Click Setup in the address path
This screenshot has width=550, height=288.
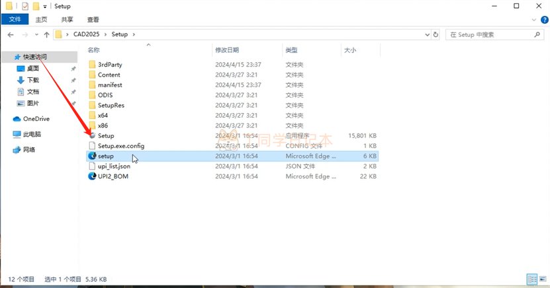pos(120,34)
